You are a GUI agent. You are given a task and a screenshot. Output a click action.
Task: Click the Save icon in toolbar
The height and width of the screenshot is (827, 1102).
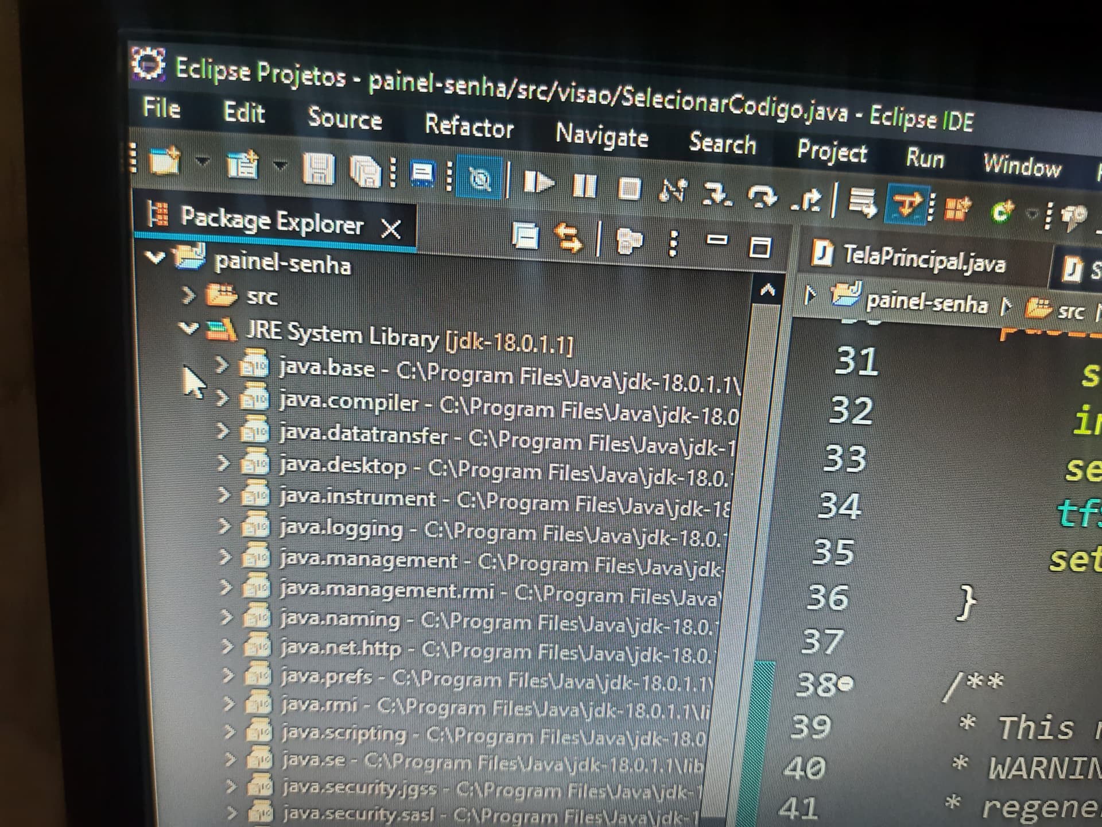(319, 171)
